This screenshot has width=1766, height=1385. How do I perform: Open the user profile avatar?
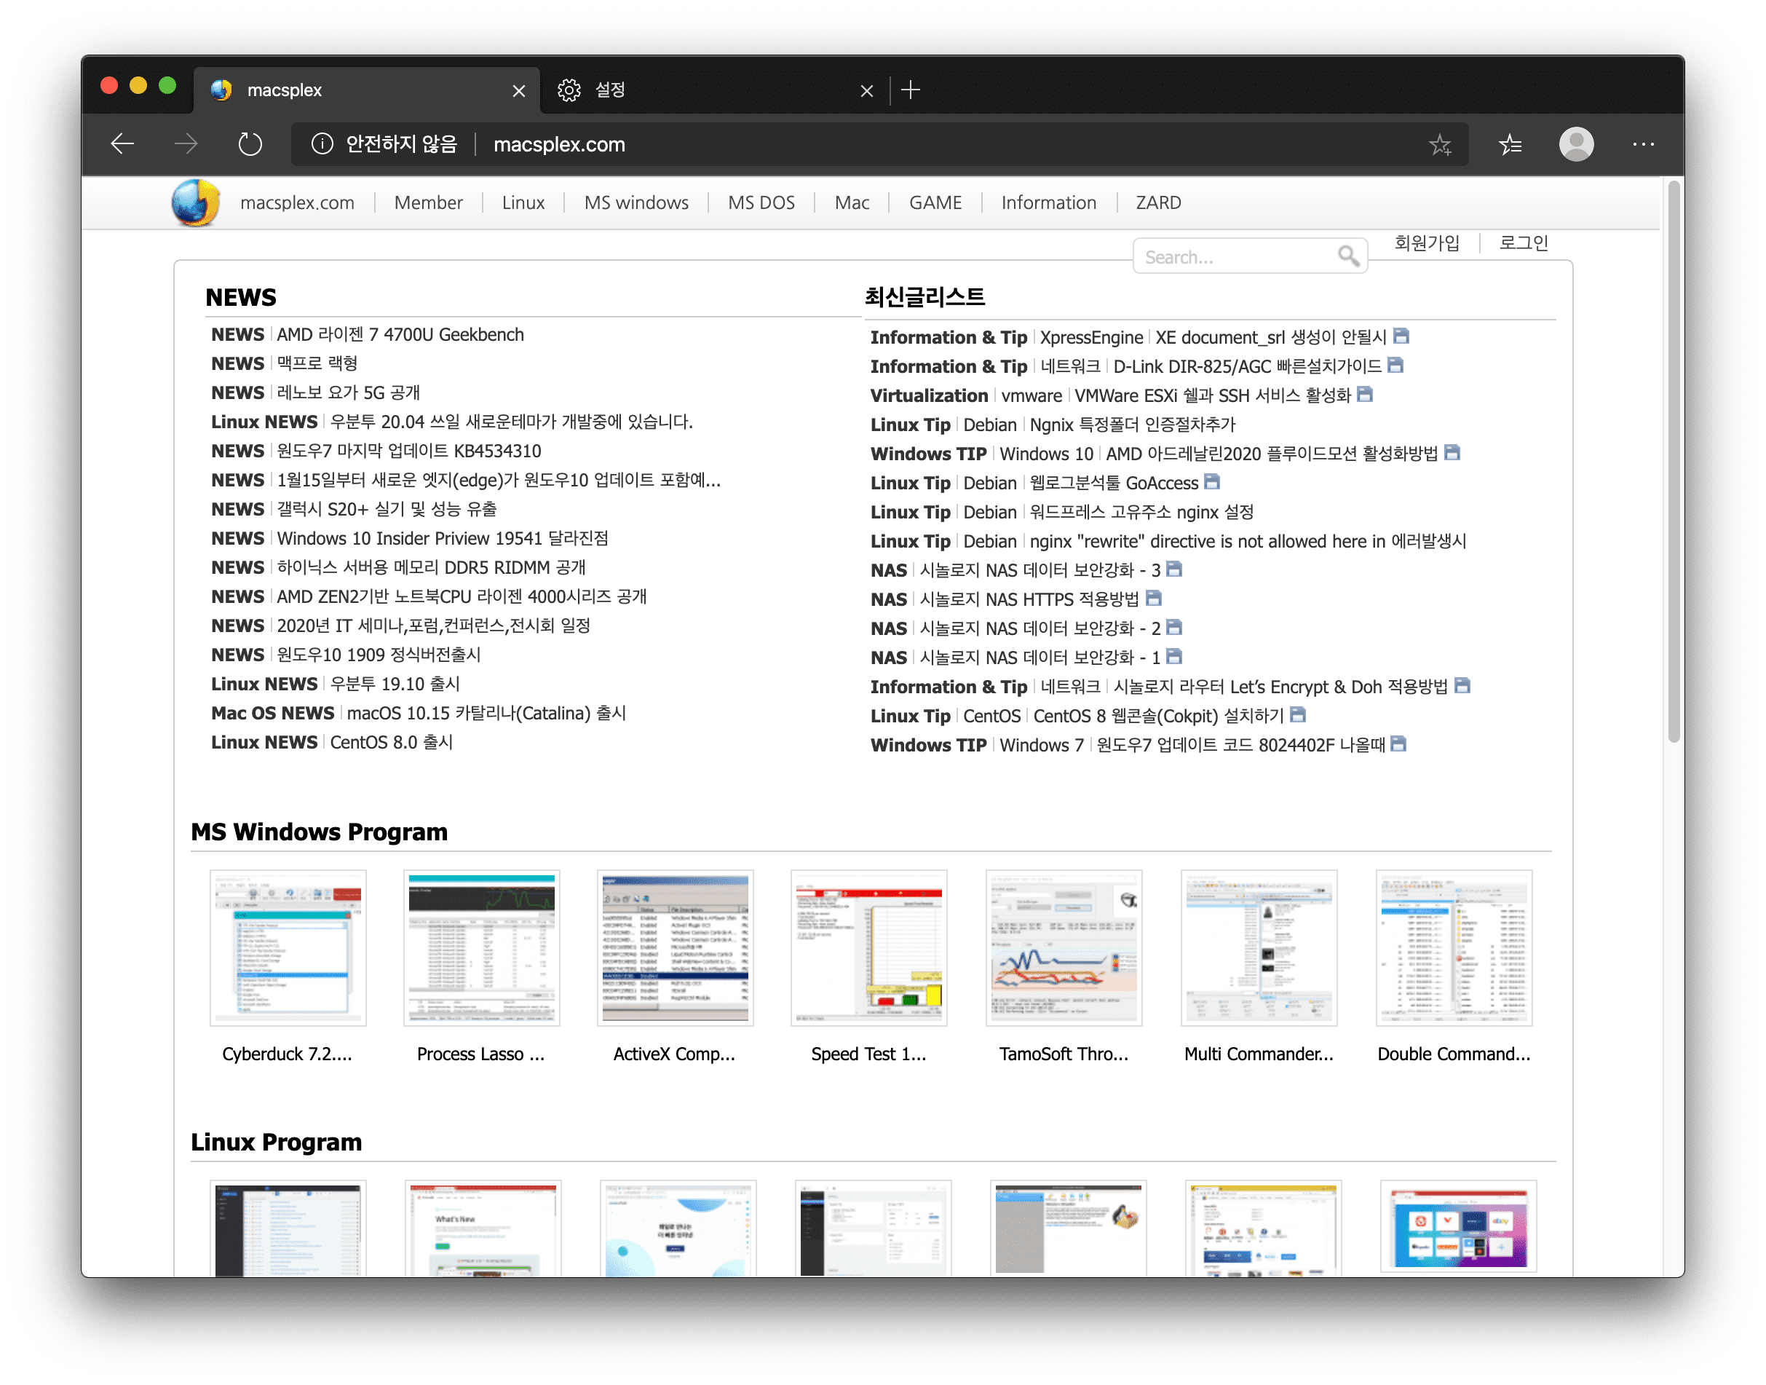pos(1576,144)
